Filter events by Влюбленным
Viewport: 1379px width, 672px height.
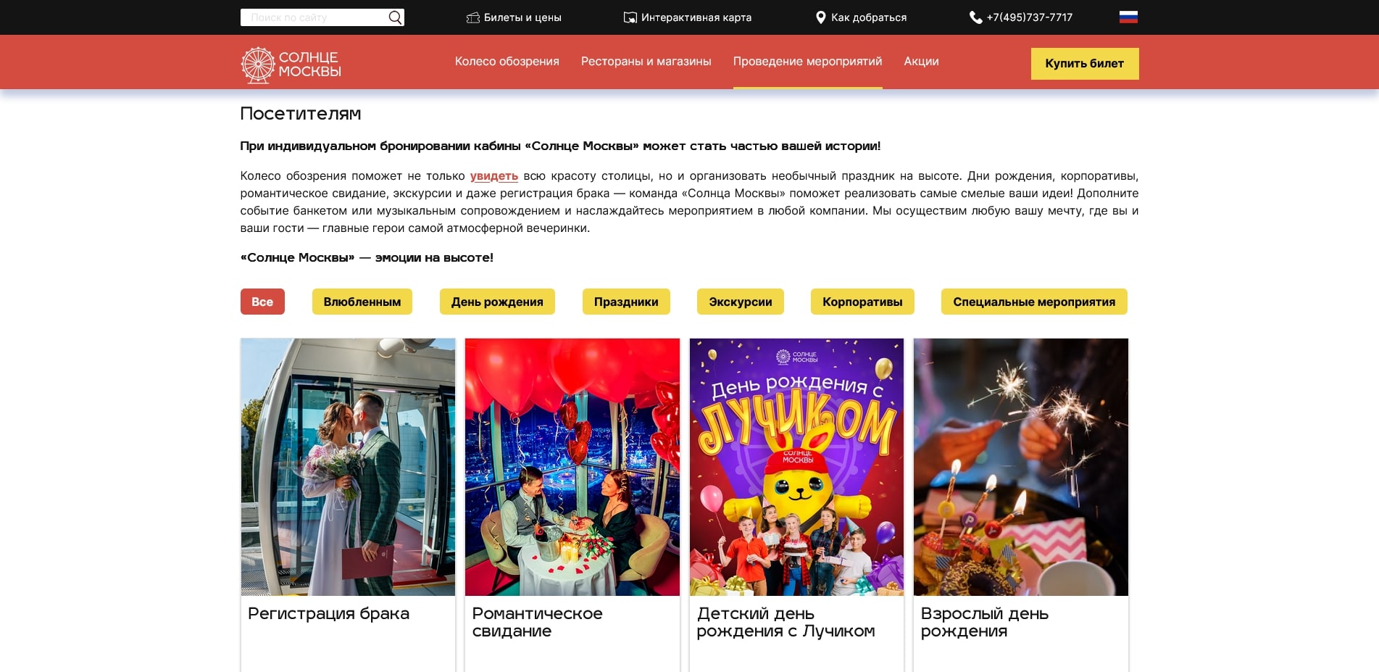[x=362, y=302]
